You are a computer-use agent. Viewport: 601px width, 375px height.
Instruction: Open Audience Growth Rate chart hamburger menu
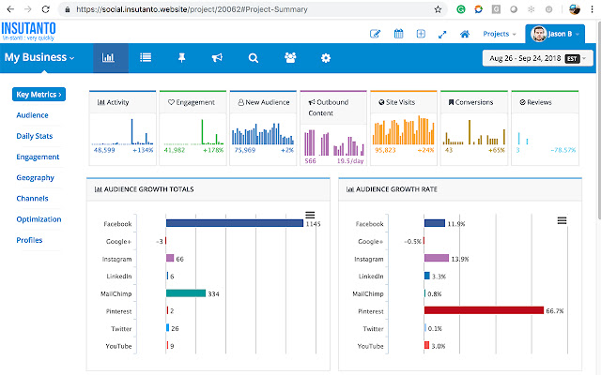point(562,220)
